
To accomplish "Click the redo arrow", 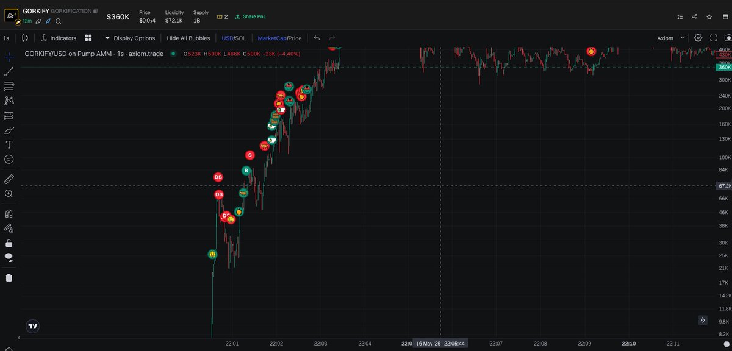I will click(332, 38).
